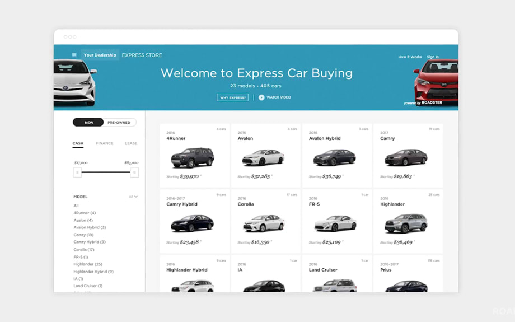Open the white Corolla car image
The image size is (515, 322).
264,223
